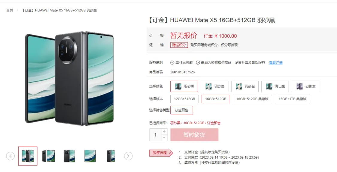Click the quantity input field

coord(155,135)
